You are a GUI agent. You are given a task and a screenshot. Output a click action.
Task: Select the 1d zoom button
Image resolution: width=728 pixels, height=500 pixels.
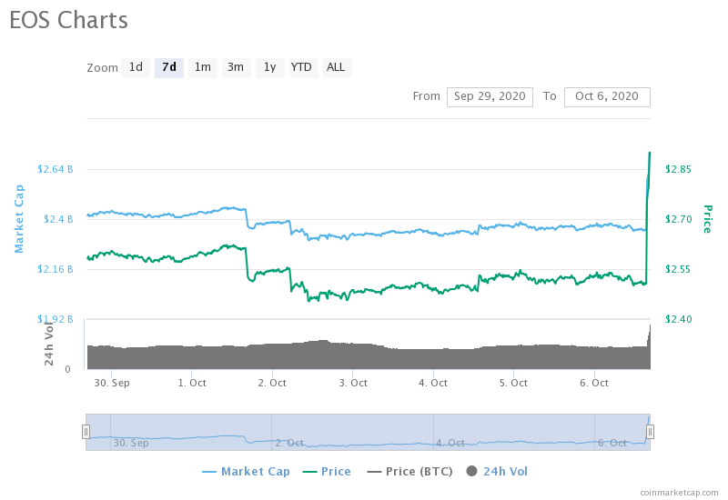(x=136, y=67)
